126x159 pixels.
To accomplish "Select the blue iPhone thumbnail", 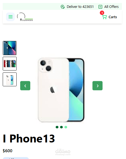I will [10, 48].
